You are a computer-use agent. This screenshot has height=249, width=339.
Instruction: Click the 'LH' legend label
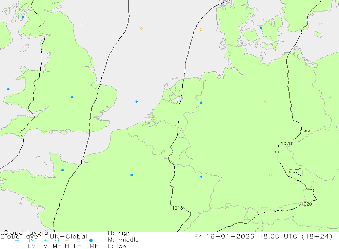(x=78, y=246)
